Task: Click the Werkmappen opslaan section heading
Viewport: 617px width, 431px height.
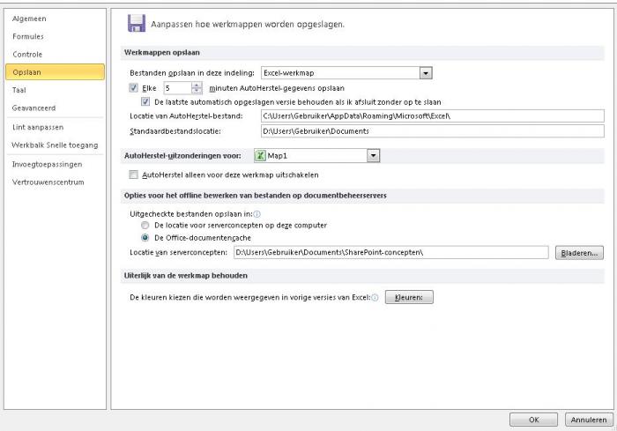Action: pyautogui.click(x=161, y=52)
